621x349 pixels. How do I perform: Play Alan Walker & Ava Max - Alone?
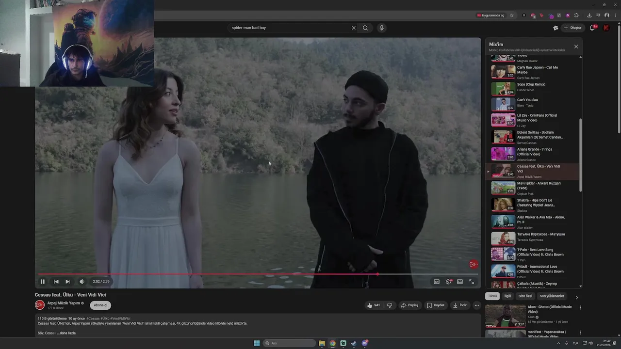pos(533,222)
